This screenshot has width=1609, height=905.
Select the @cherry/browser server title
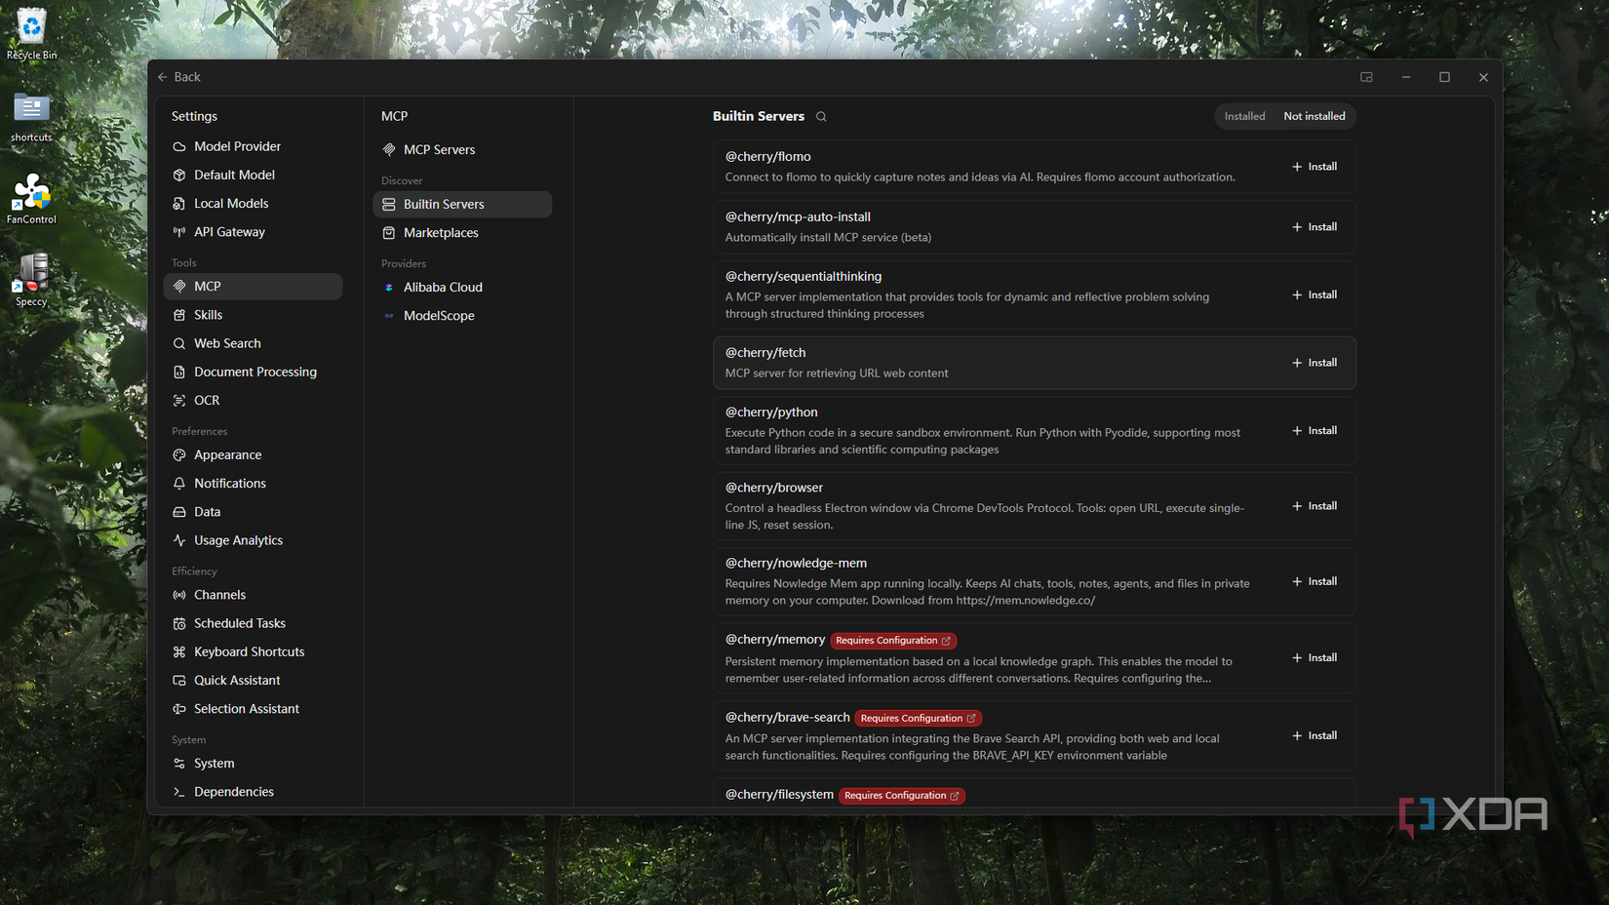pyautogui.click(x=774, y=488)
